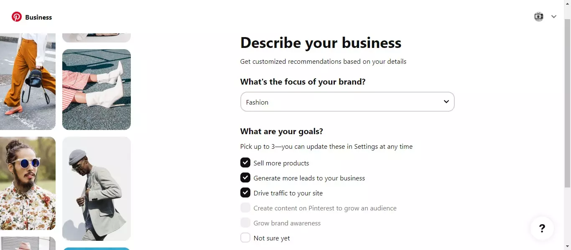571x250 pixels.
Task: Tick the Not sure yet checkbox
Action: tap(245, 238)
